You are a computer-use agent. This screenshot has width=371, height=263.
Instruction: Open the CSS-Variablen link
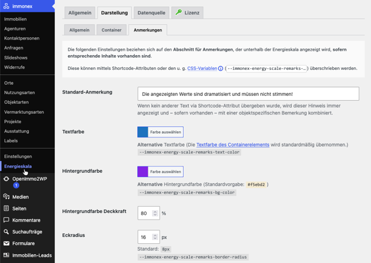[202, 69]
